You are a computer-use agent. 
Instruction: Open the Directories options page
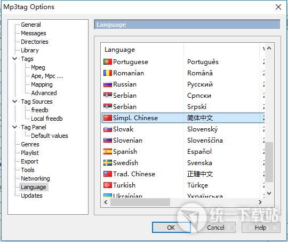click(x=35, y=42)
